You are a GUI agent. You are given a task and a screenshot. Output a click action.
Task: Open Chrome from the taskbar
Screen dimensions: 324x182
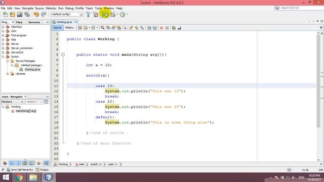click(x=19, y=177)
